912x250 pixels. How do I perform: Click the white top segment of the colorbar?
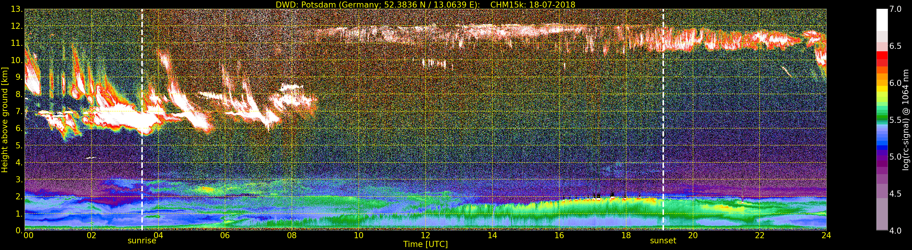click(882, 20)
